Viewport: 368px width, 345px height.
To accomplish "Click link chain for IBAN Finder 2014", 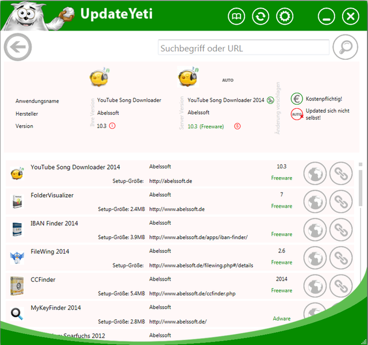I will 341,230.
